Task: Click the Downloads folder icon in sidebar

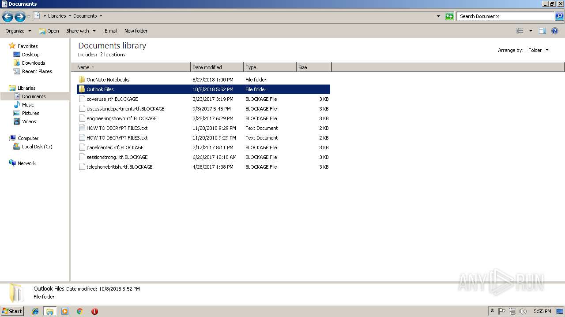Action: pos(17,63)
